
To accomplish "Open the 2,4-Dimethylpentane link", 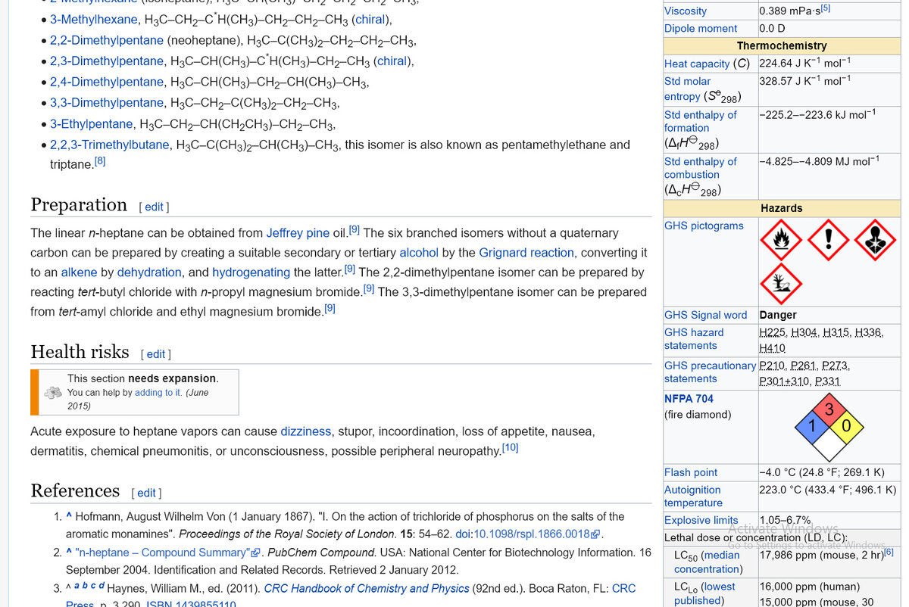I will click(107, 82).
